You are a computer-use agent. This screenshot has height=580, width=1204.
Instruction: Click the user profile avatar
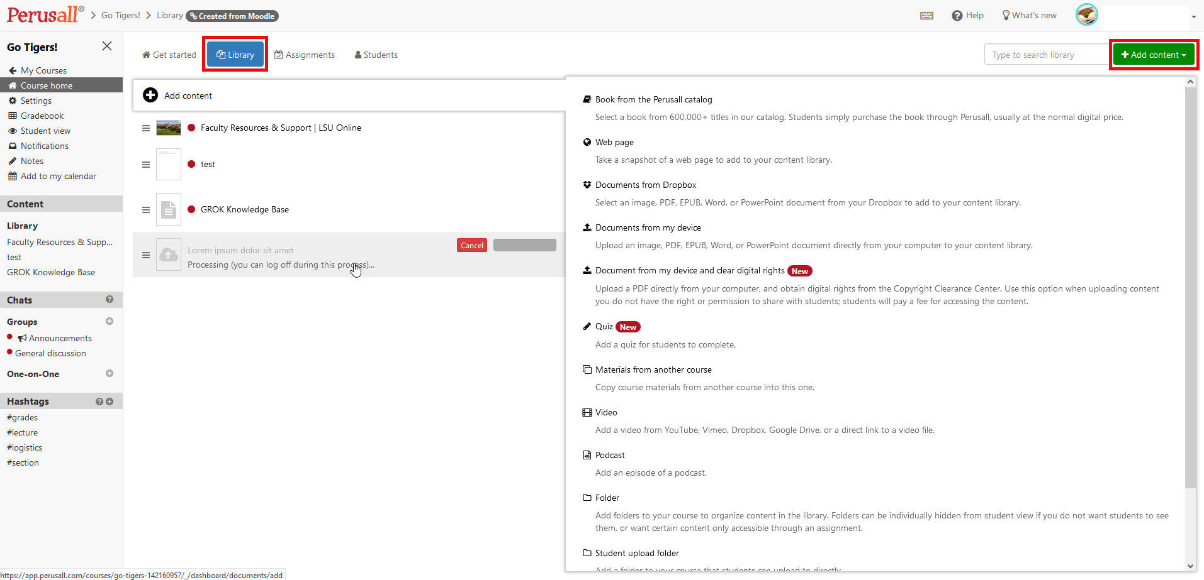coord(1086,15)
